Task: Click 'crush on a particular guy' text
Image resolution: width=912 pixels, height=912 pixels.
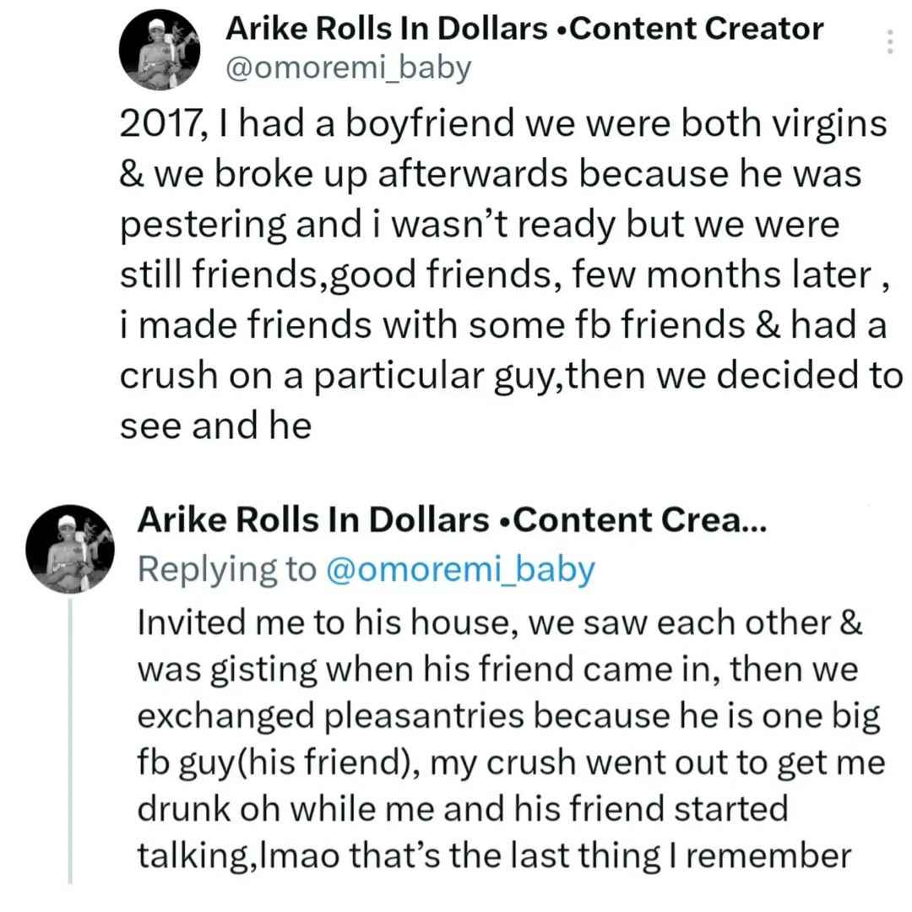Action: coord(334,377)
